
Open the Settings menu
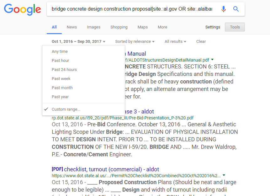click(x=213, y=27)
